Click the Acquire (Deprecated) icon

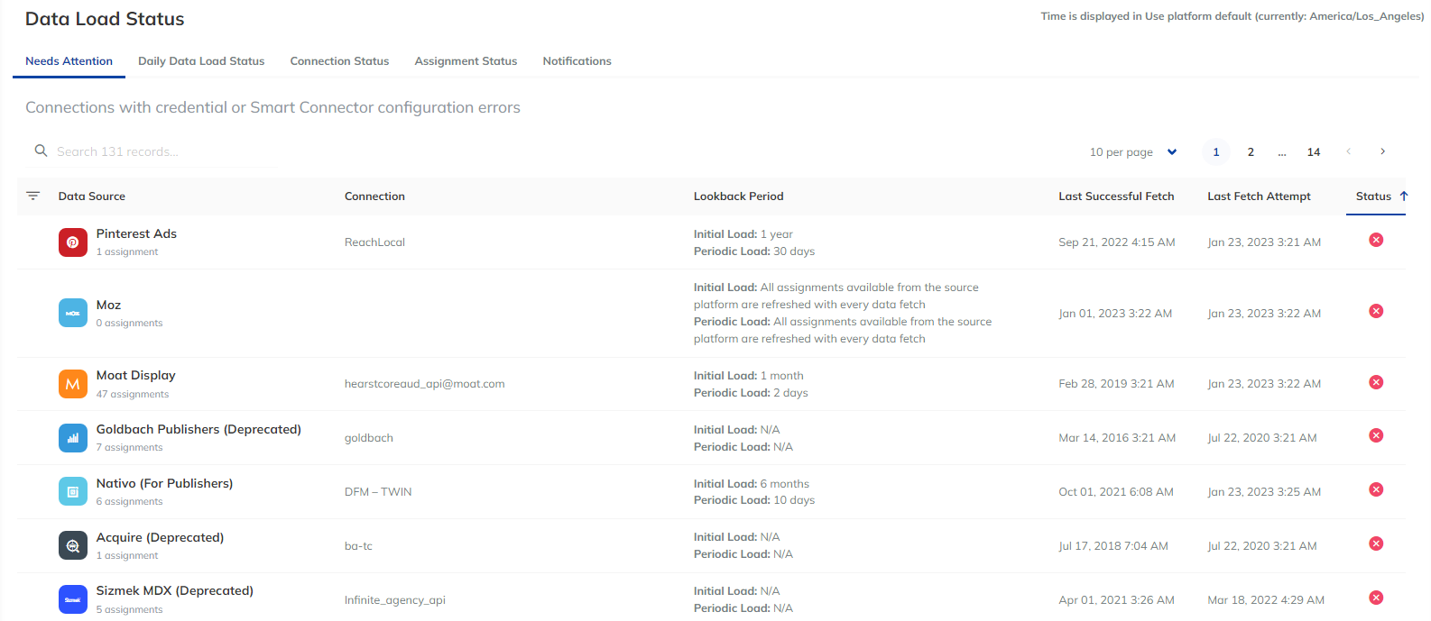pos(73,546)
